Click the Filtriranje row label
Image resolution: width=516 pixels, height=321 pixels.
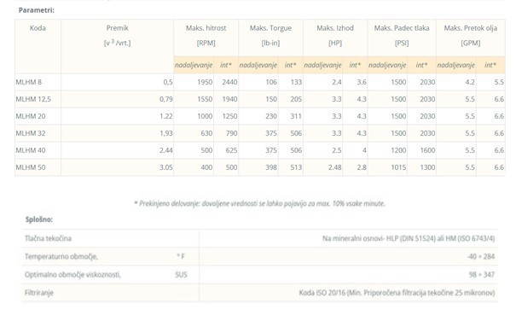39,293
